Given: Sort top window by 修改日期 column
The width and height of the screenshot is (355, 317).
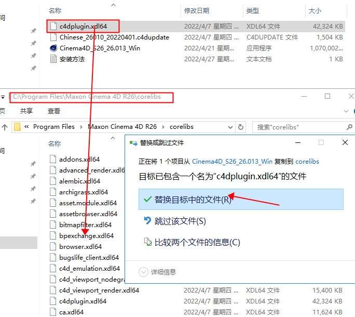Looking at the screenshot, I should pyautogui.click(x=197, y=11).
